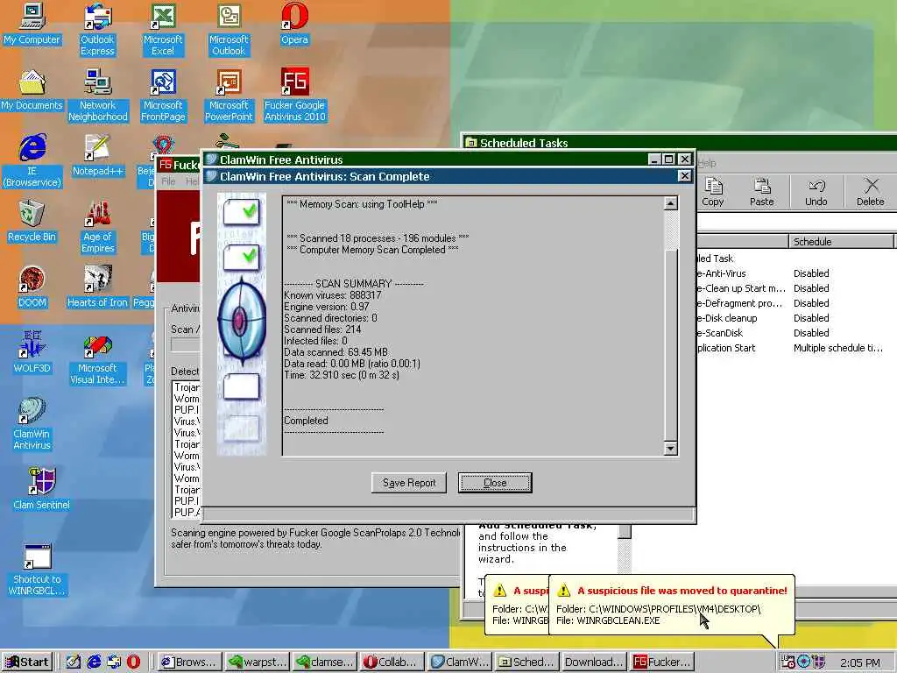Screen dimensions: 897x673
Task: Switch to the Sched... taskbar button
Action: point(526,662)
